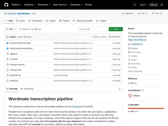Image resolution: width=168 pixels, height=126 pixels.
Task: Click the MIT license scale icon in About
Action: click(129, 52)
